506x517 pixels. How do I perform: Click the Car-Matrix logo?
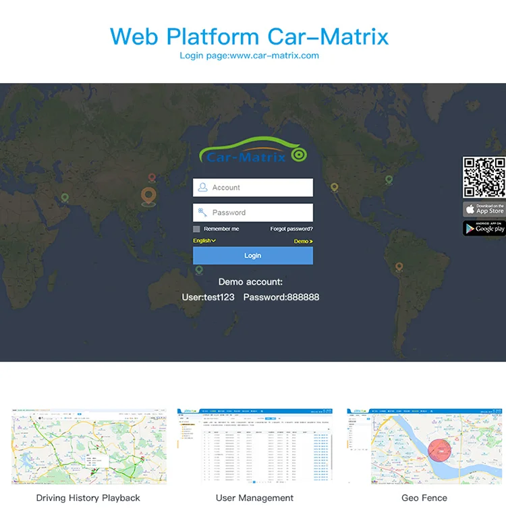click(253, 151)
